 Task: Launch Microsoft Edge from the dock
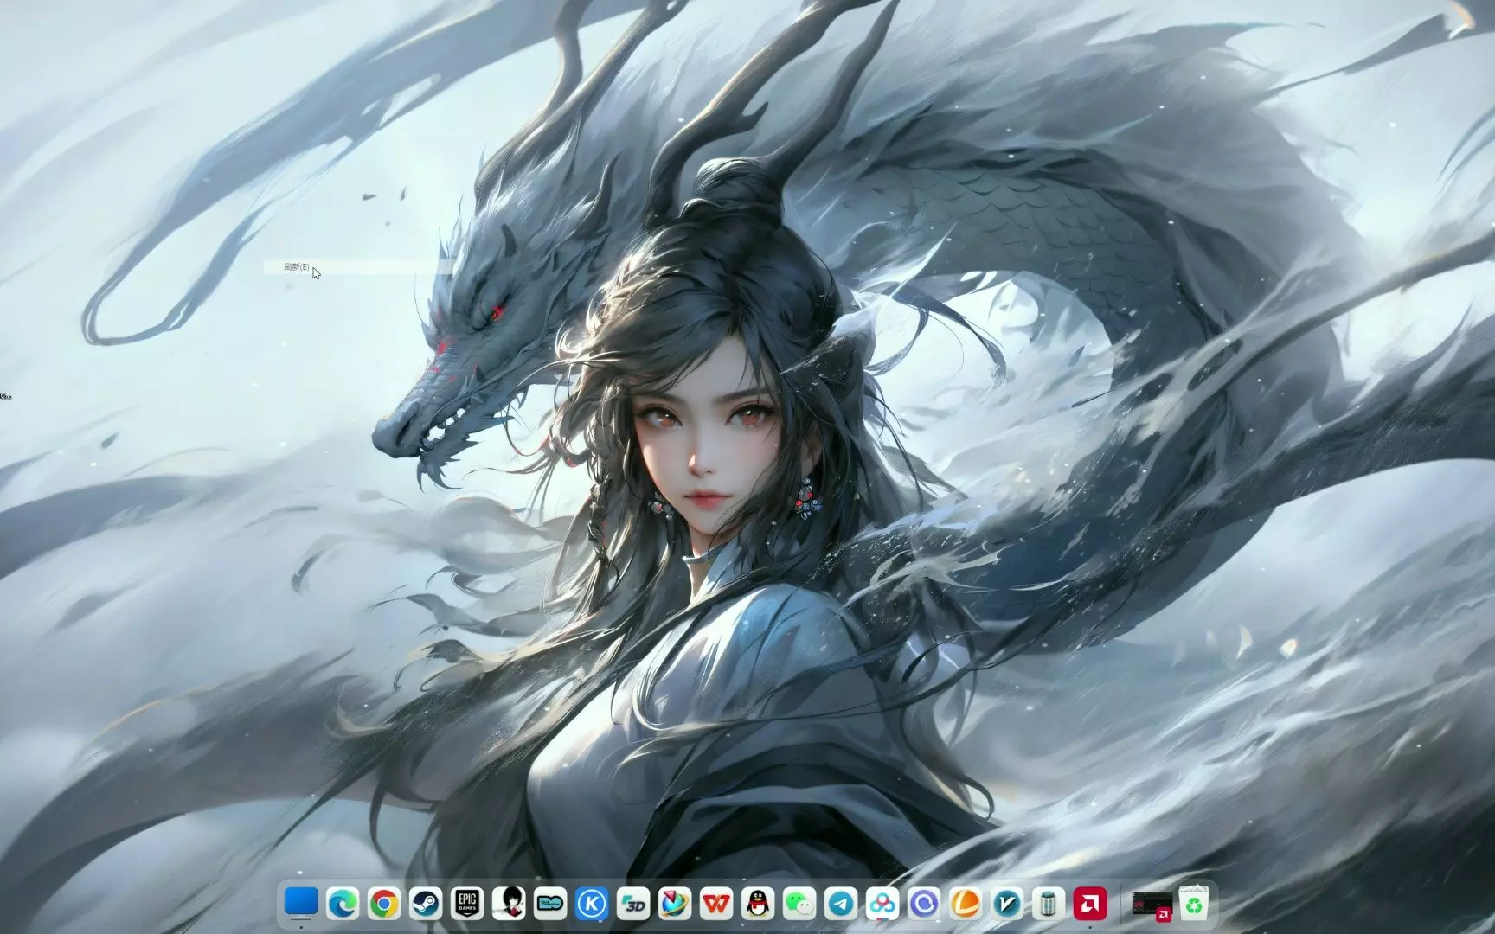click(x=343, y=904)
